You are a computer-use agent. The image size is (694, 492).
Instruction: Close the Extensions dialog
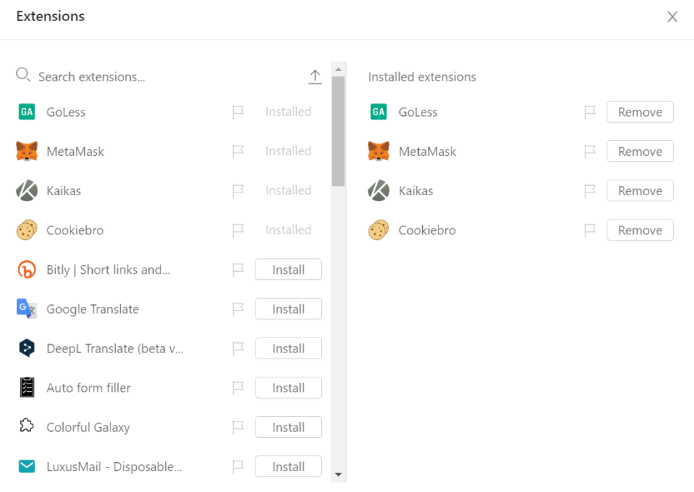click(x=672, y=17)
